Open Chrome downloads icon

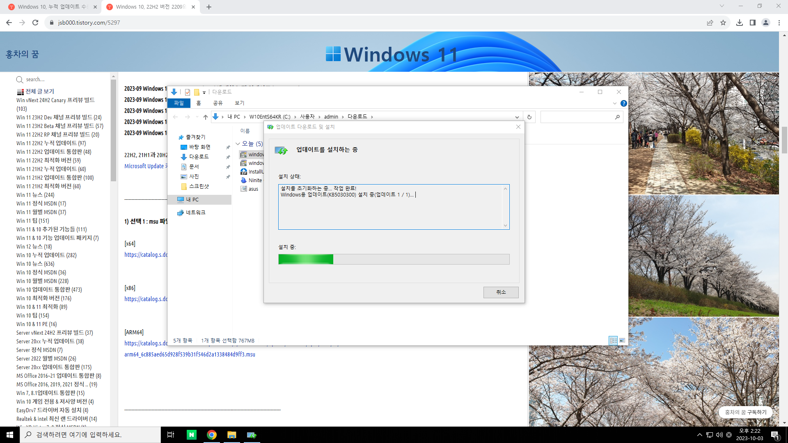(x=740, y=23)
